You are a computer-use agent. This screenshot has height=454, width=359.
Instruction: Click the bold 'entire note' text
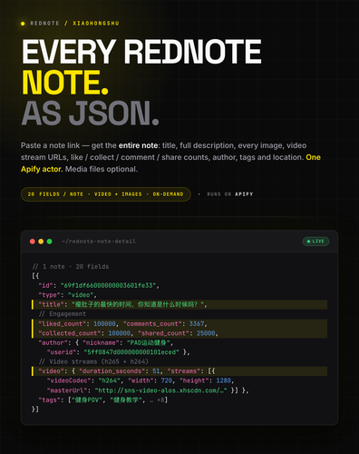138,145
